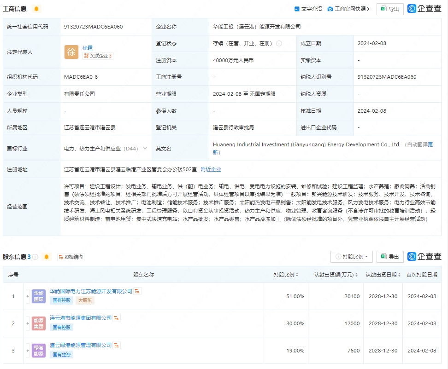Open the 持股比例 filter dropdown
Screen dimensions: 448x369
pyautogui.click(x=351, y=257)
